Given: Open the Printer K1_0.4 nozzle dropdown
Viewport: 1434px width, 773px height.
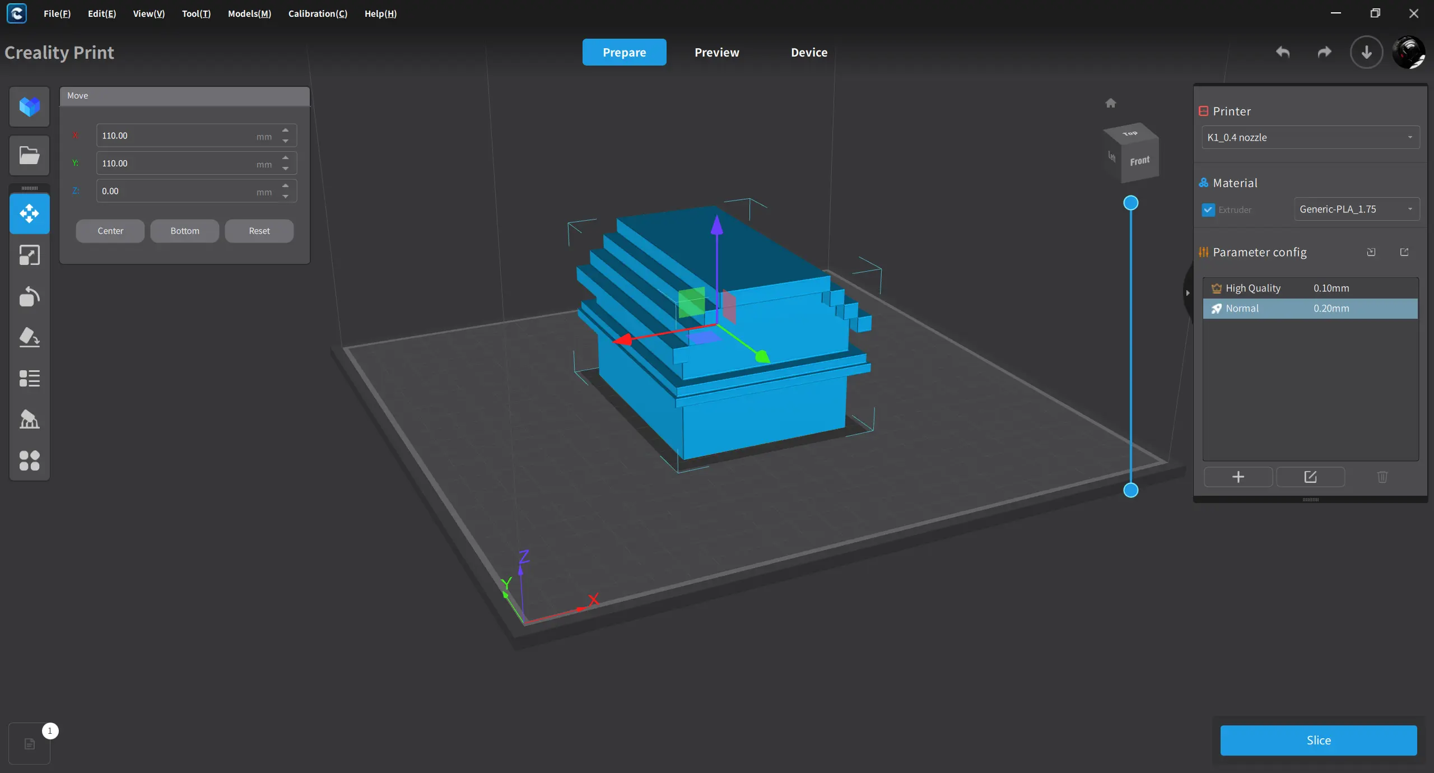Looking at the screenshot, I should [x=1311, y=137].
